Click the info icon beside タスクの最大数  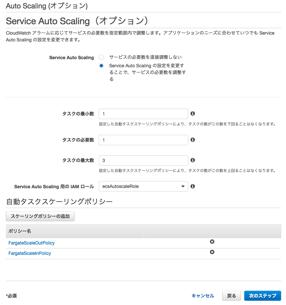pyautogui.click(x=193, y=160)
